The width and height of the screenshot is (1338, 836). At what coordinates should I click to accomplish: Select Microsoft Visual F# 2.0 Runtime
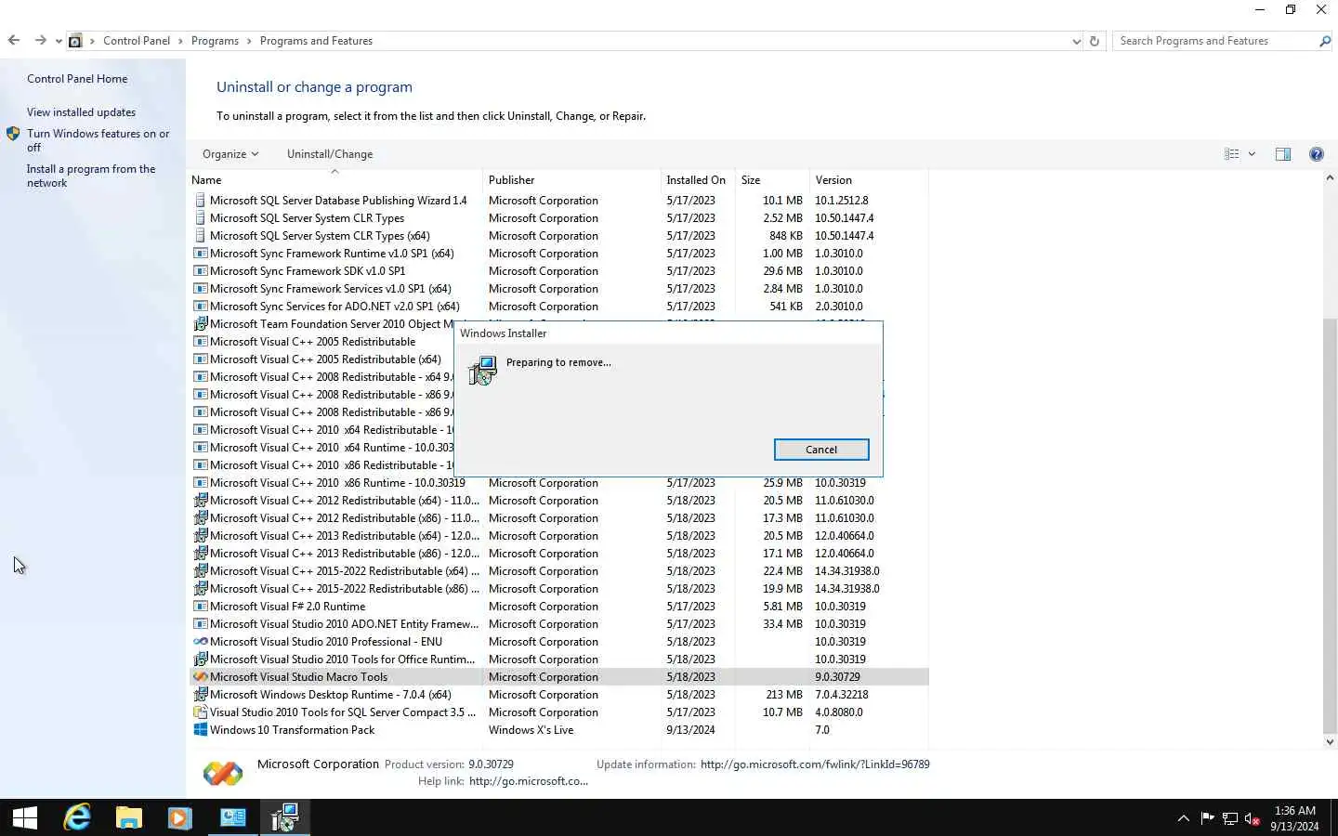point(559,607)
